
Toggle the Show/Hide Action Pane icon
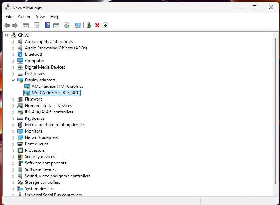[x=56, y=25]
